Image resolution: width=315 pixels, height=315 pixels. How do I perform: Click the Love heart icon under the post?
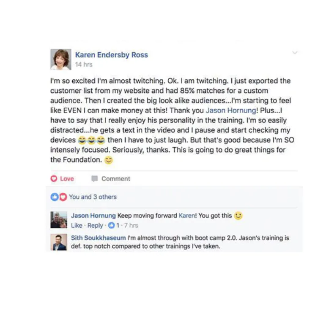click(x=54, y=179)
